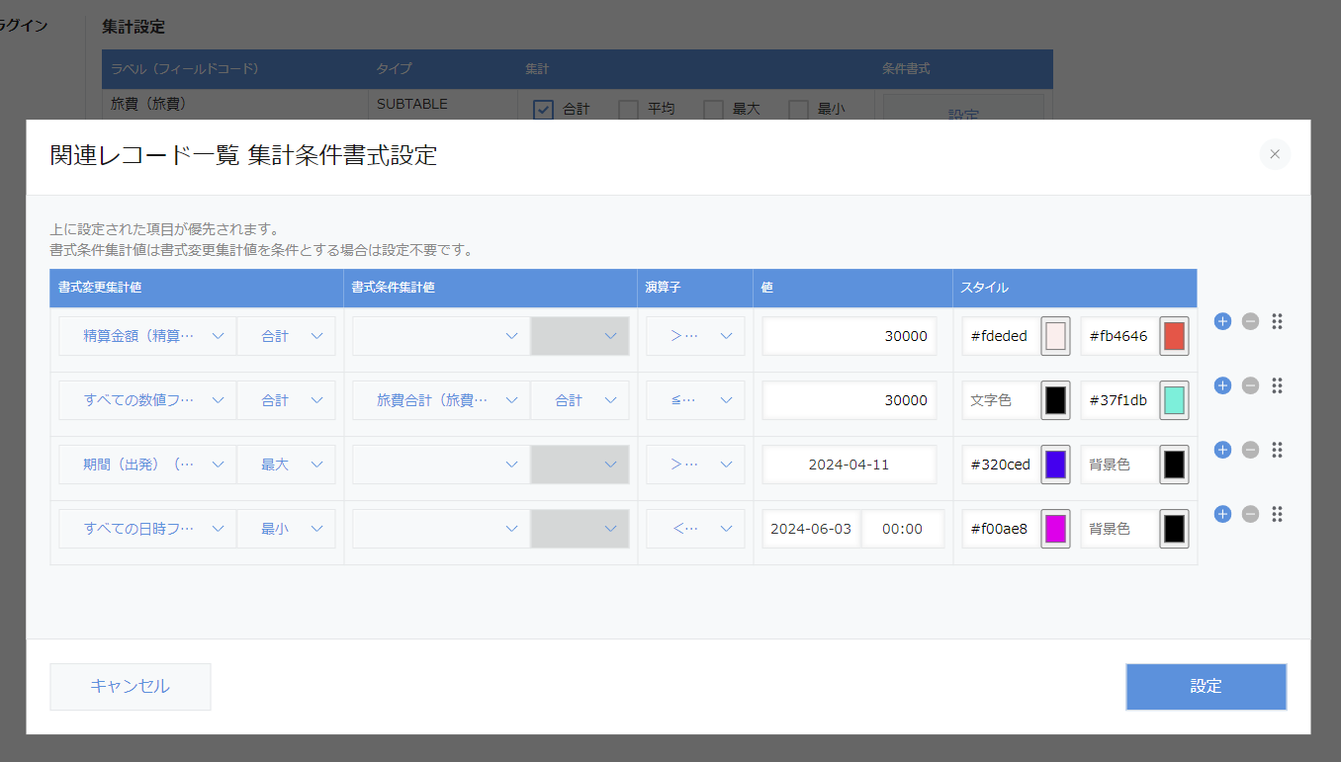Click the 設定 button to save settings
Screen dimensions: 1341x762
coord(1206,686)
